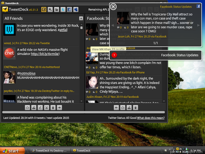Click the @notmobius mention
The image size is (205, 154).
[26, 73]
